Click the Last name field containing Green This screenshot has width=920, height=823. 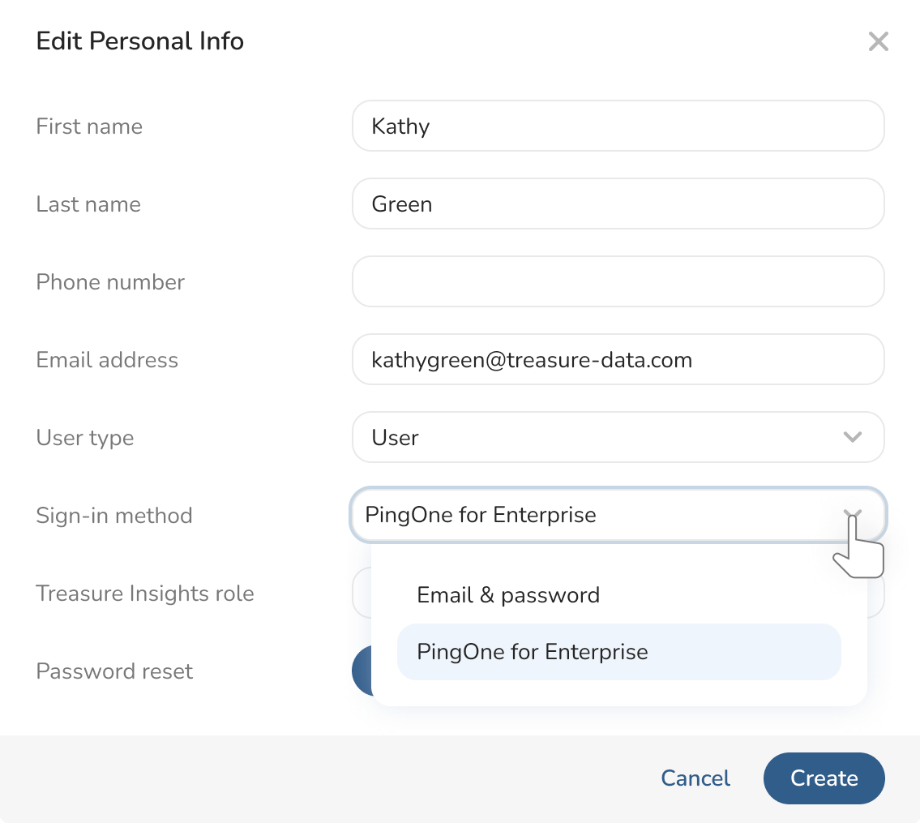[x=618, y=204]
